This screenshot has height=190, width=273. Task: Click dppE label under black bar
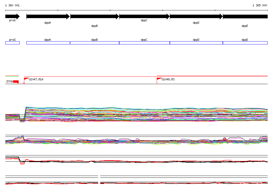[x=245, y=26]
